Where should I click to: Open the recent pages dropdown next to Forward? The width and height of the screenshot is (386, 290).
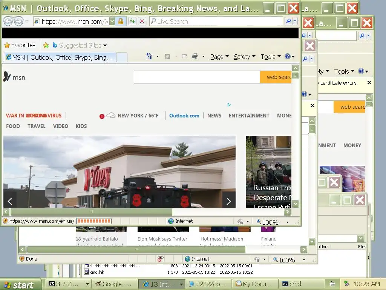pyautogui.click(x=27, y=22)
